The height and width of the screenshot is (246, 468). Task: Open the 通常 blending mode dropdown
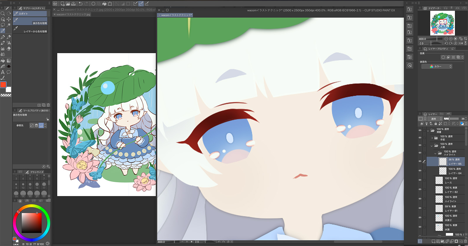pos(435,119)
